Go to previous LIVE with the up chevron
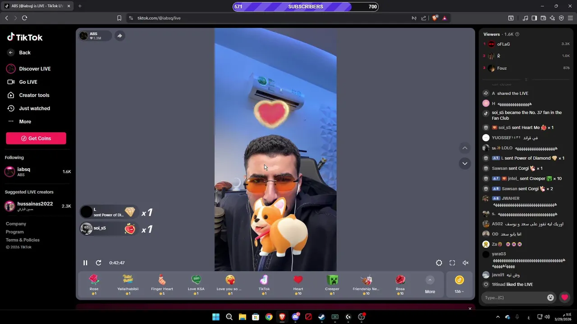577x324 pixels. (465, 148)
